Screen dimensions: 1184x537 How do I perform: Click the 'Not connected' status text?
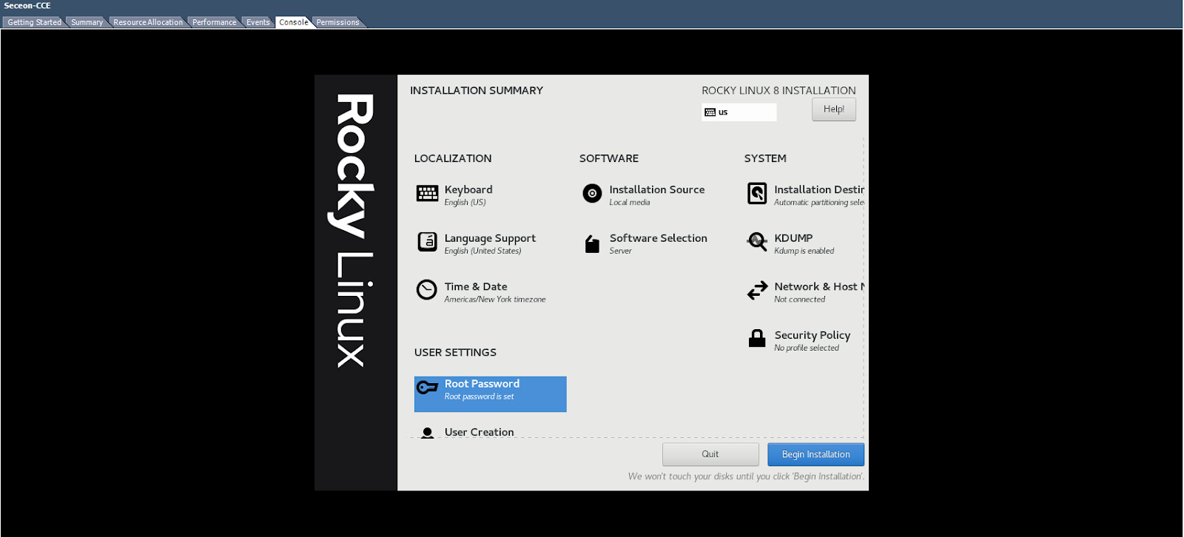pyautogui.click(x=800, y=300)
